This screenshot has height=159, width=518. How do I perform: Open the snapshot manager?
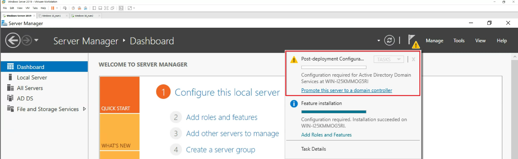[x=85, y=8]
